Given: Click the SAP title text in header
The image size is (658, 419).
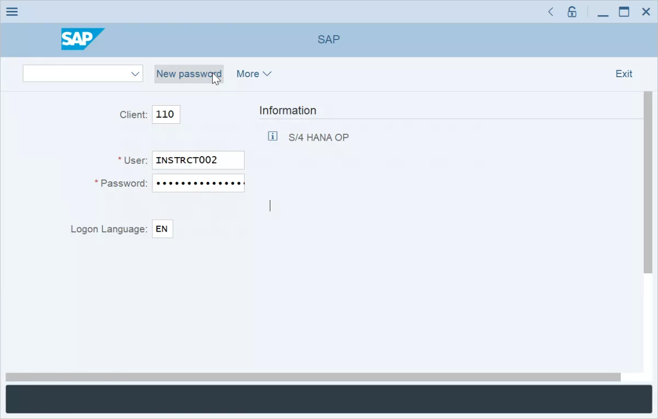Looking at the screenshot, I should click(x=329, y=39).
